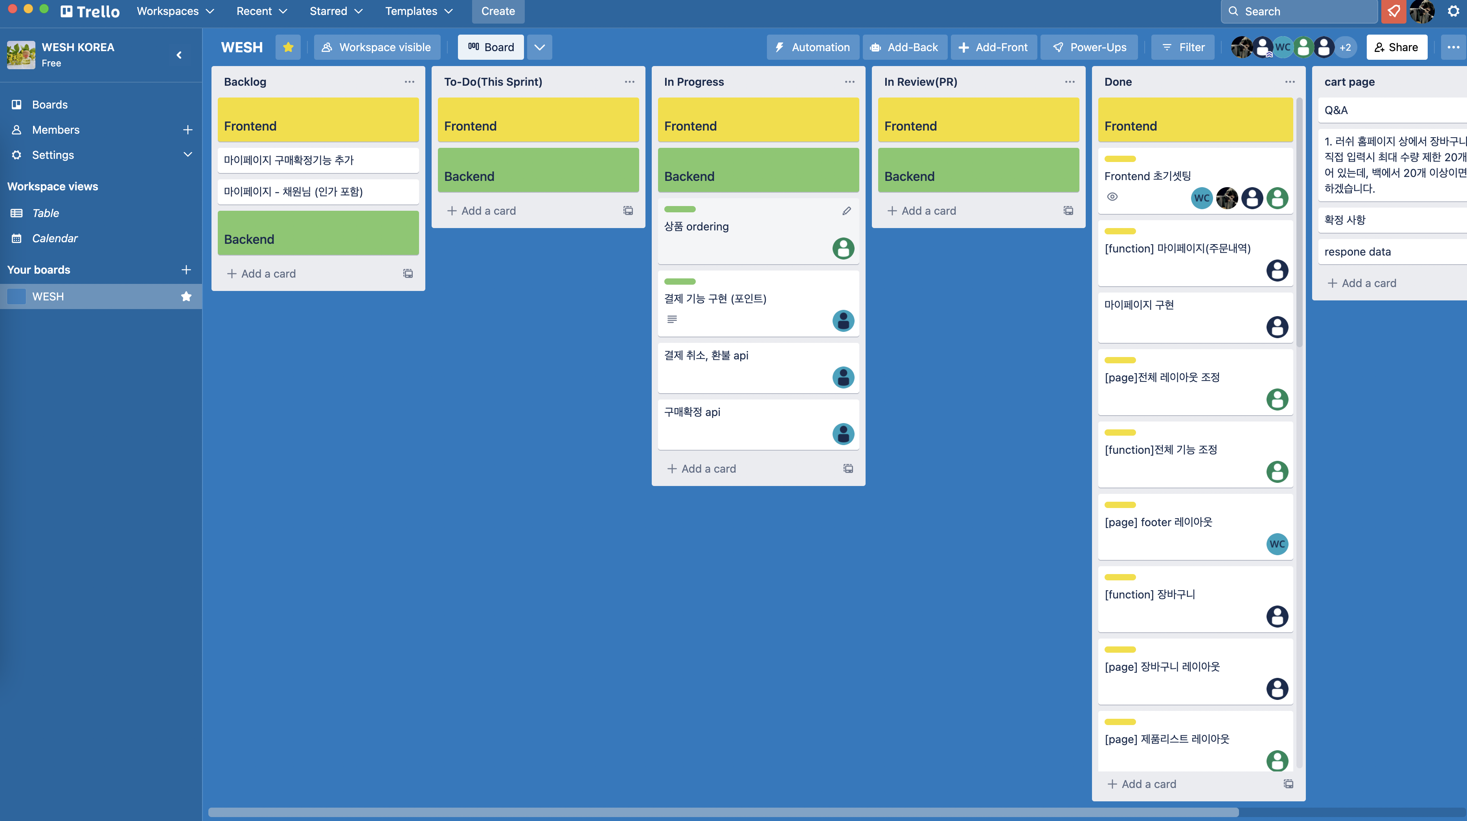Click the edit pencil on 상품 ordering card
Viewport: 1467px width, 821px height.
tap(847, 211)
